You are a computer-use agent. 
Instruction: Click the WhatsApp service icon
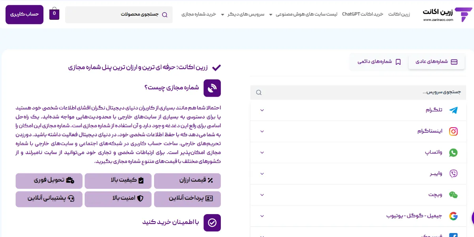coord(453,152)
